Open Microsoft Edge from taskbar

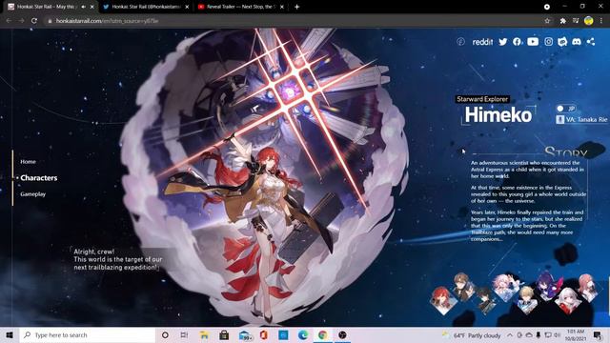click(x=303, y=334)
